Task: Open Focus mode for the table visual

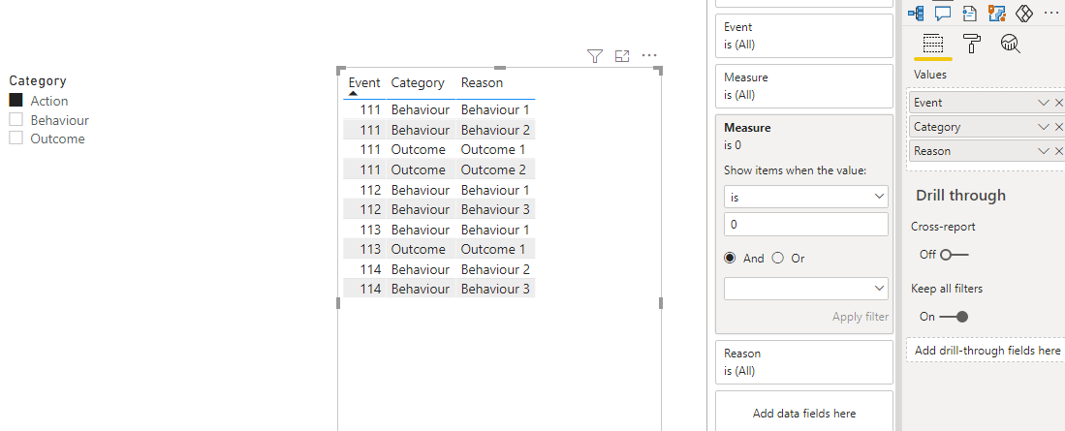Action: (622, 55)
